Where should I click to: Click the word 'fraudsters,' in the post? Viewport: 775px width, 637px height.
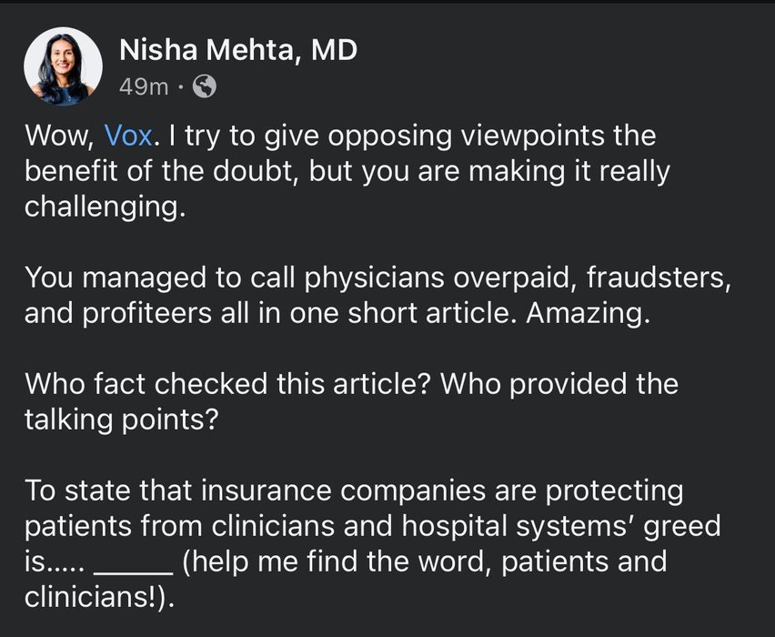click(659, 278)
